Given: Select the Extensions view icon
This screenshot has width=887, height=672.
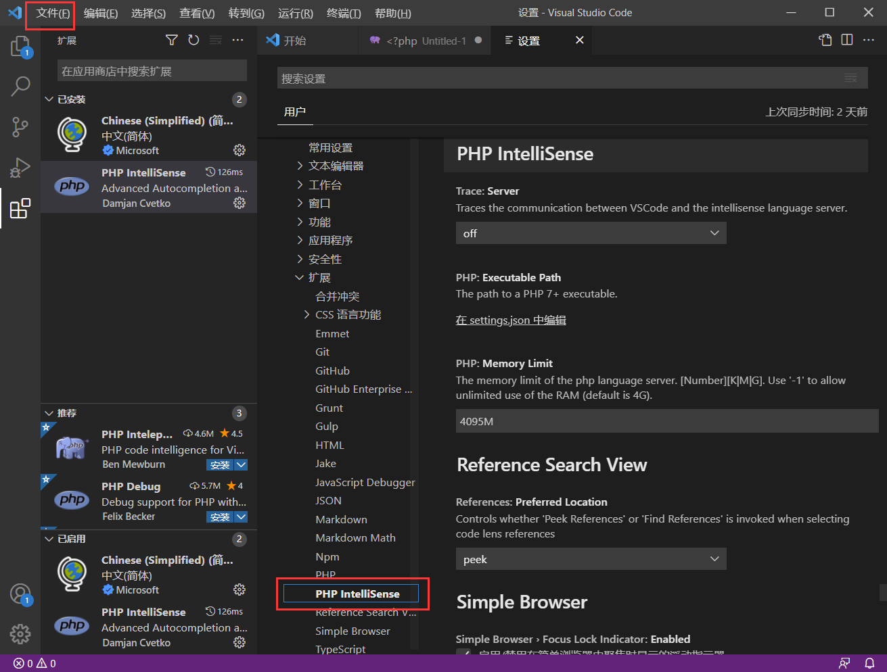Looking at the screenshot, I should [20, 208].
